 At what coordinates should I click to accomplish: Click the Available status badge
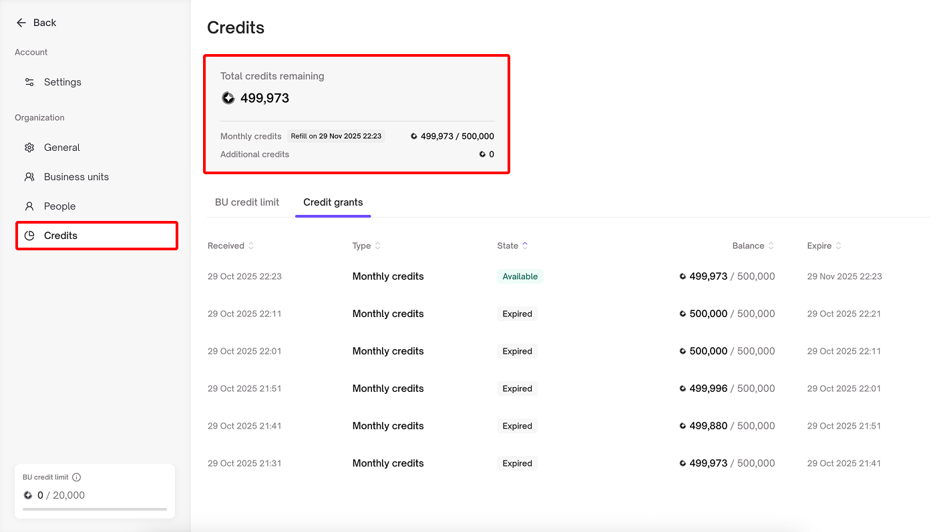pos(520,276)
